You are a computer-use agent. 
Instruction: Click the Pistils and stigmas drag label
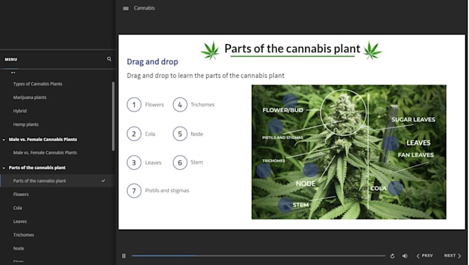[x=167, y=191]
